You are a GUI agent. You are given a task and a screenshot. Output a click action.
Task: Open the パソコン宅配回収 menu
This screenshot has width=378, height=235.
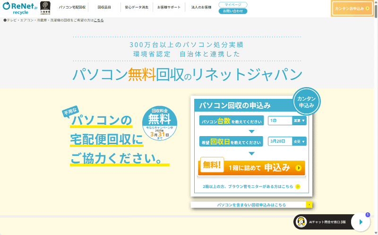72,7
